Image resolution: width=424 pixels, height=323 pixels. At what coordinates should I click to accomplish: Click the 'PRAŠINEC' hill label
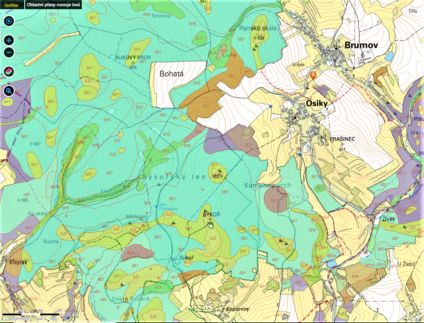point(342,139)
